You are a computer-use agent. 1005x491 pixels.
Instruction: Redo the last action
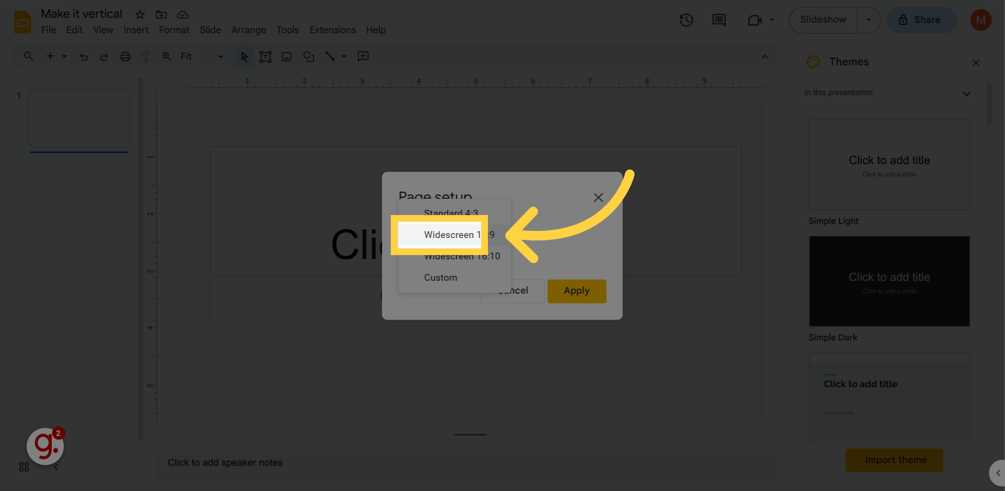[x=104, y=56]
